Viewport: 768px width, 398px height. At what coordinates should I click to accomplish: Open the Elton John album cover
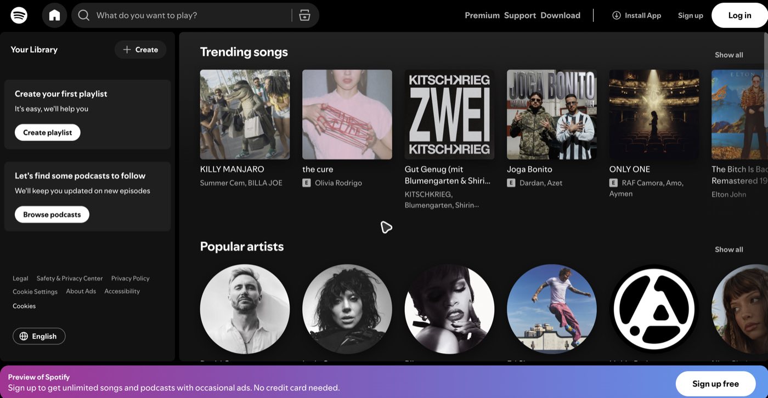[x=739, y=115]
